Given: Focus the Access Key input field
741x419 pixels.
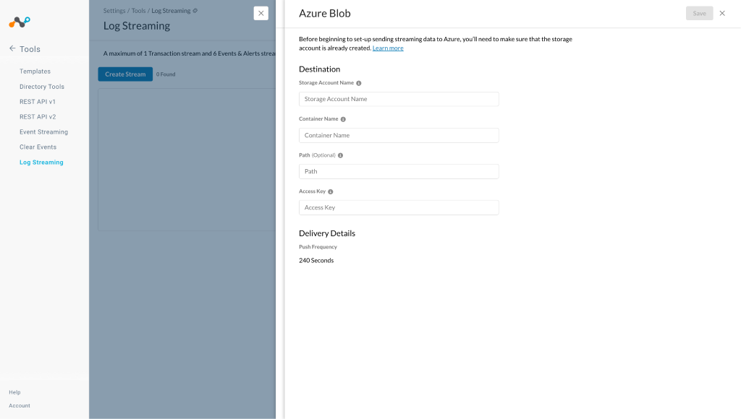Looking at the screenshot, I should point(399,207).
